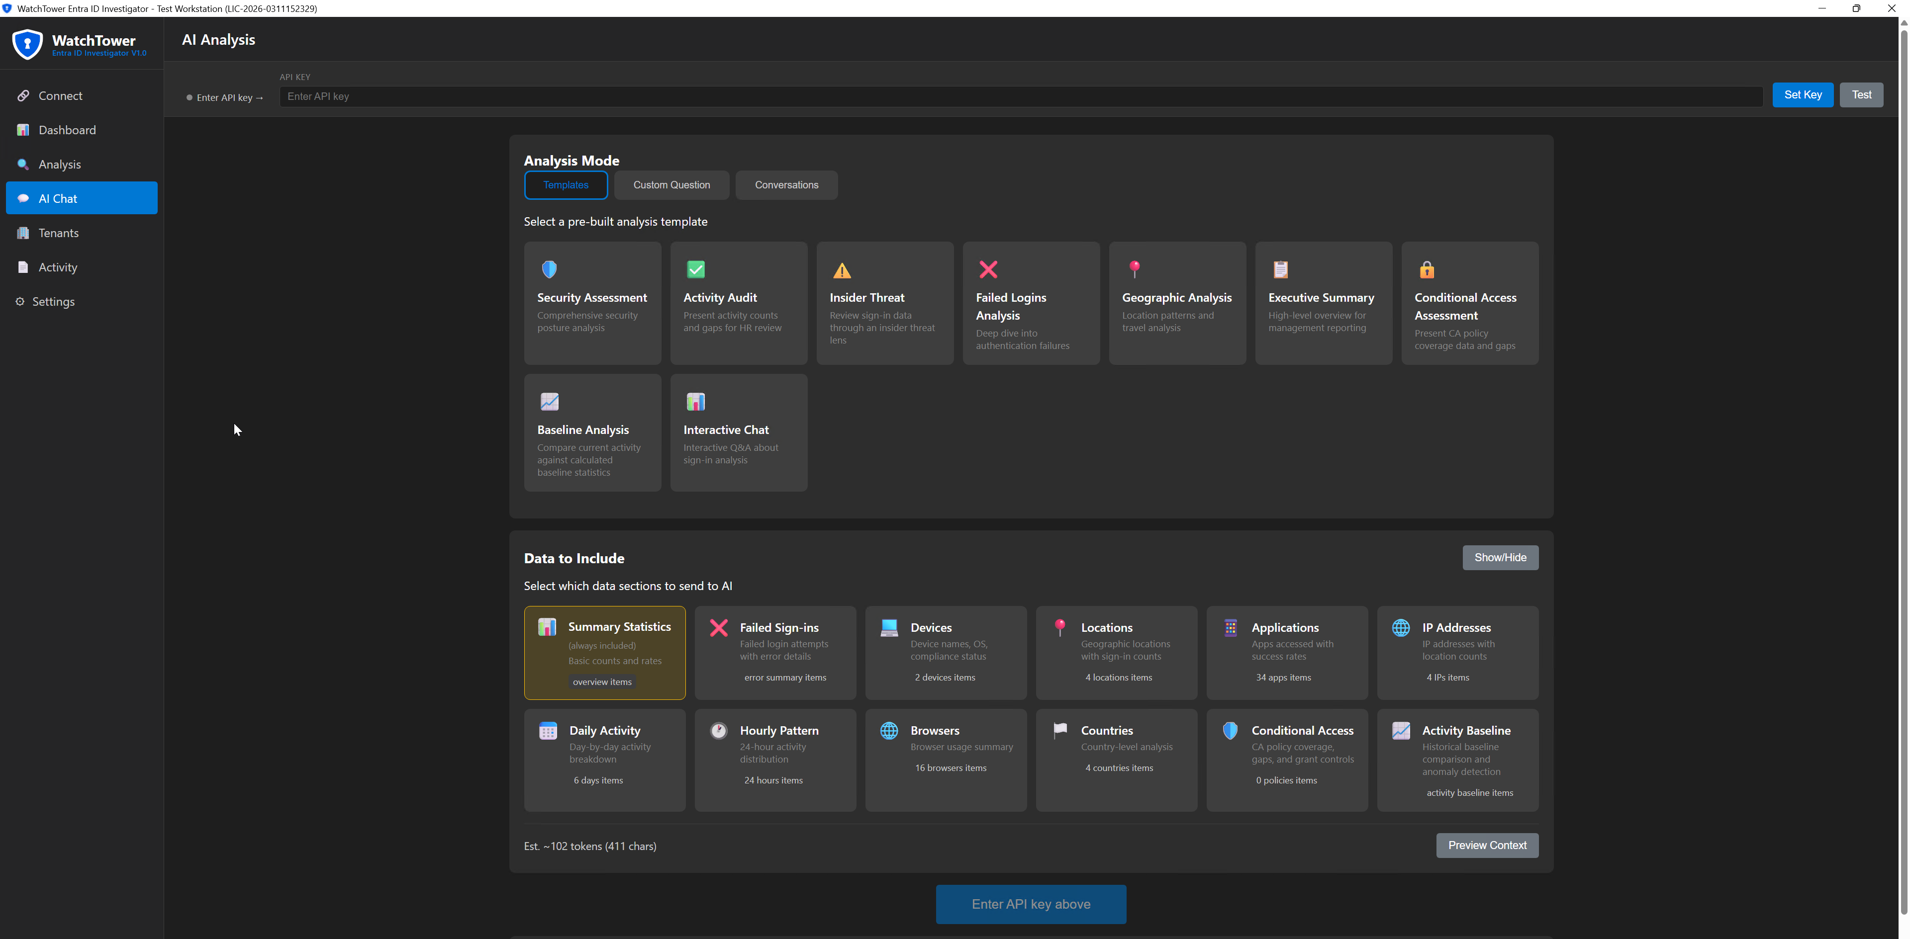Click the Set Key button
Viewport: 1910px width, 939px height.
coord(1803,94)
